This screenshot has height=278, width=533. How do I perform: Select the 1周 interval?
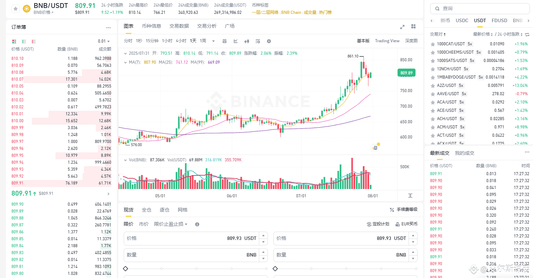(x=203, y=41)
